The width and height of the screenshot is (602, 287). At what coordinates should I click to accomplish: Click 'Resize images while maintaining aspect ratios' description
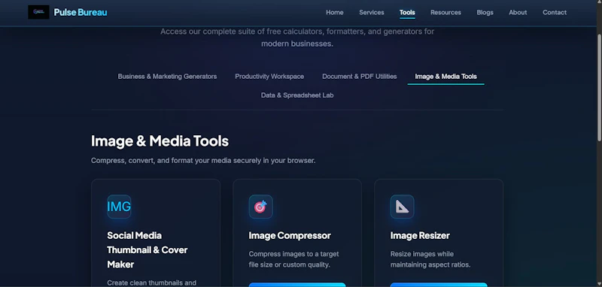[x=430, y=259]
